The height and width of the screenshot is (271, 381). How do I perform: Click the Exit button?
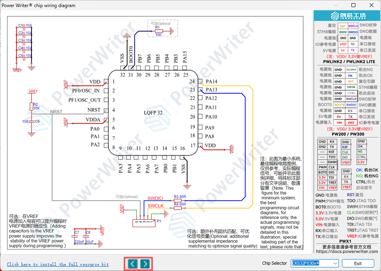358,263
